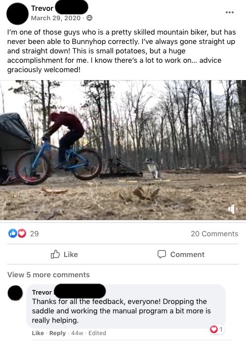Image resolution: width=246 pixels, height=346 pixels.
Task: Click the blue thumbs-up reaction icon
Action: click(x=12, y=233)
